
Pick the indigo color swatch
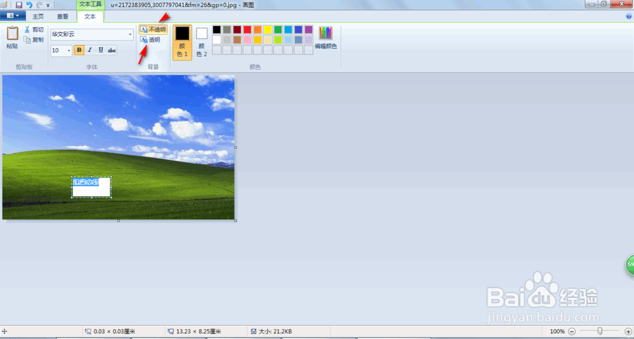coord(299,30)
